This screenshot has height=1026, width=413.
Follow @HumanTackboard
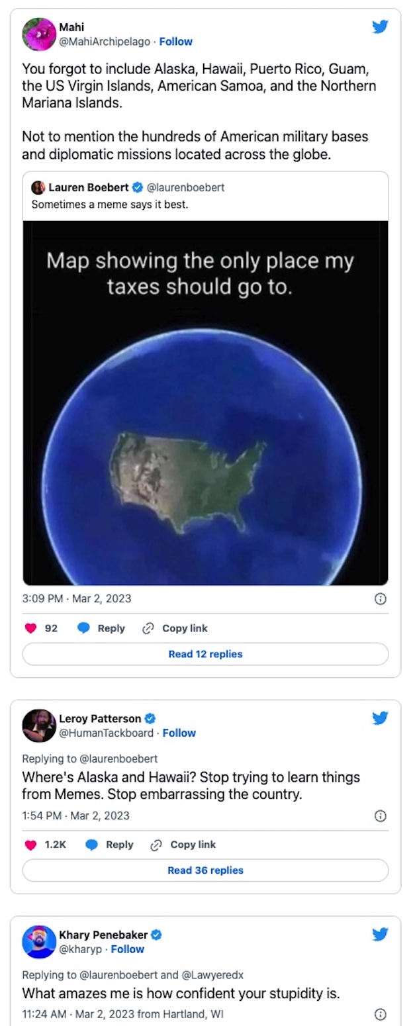[x=179, y=733]
